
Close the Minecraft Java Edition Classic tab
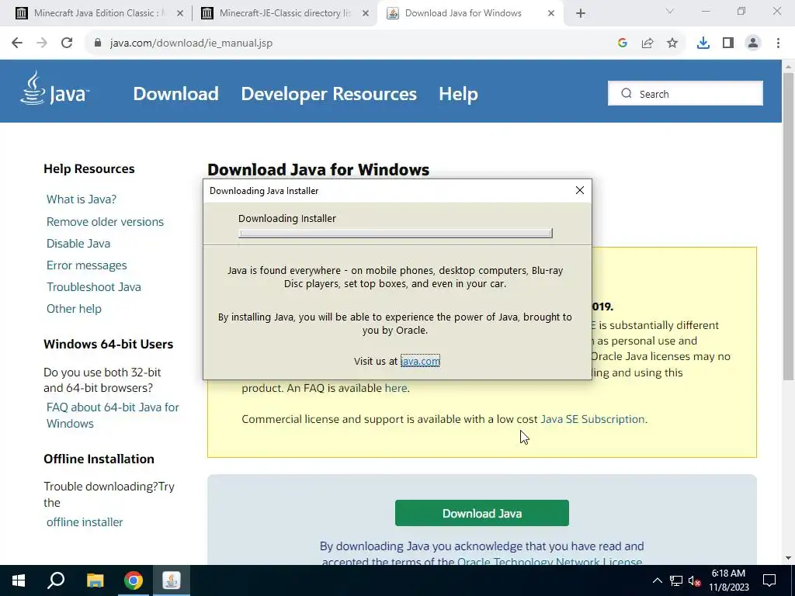[179, 14]
